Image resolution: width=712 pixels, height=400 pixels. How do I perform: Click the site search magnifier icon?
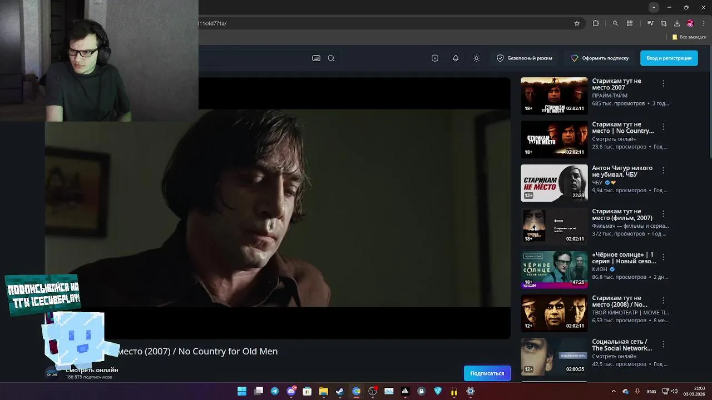331,58
